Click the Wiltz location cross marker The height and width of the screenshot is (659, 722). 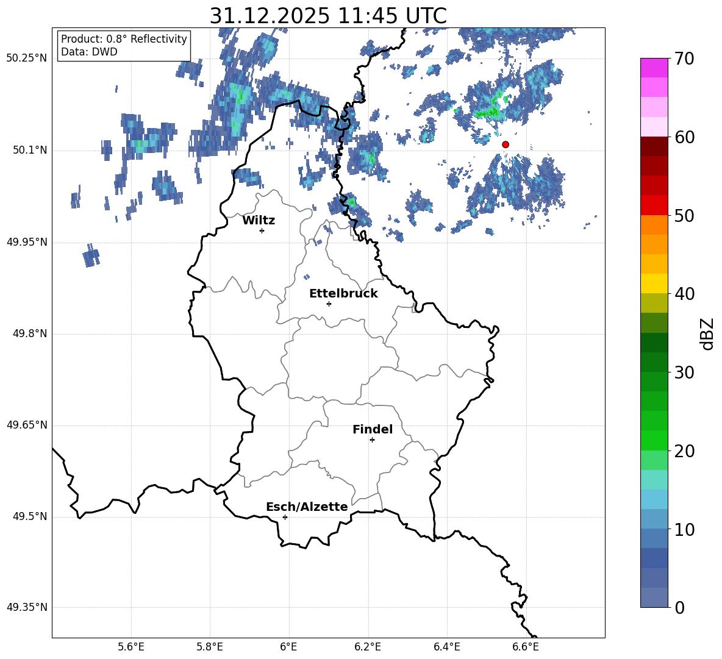262,230
